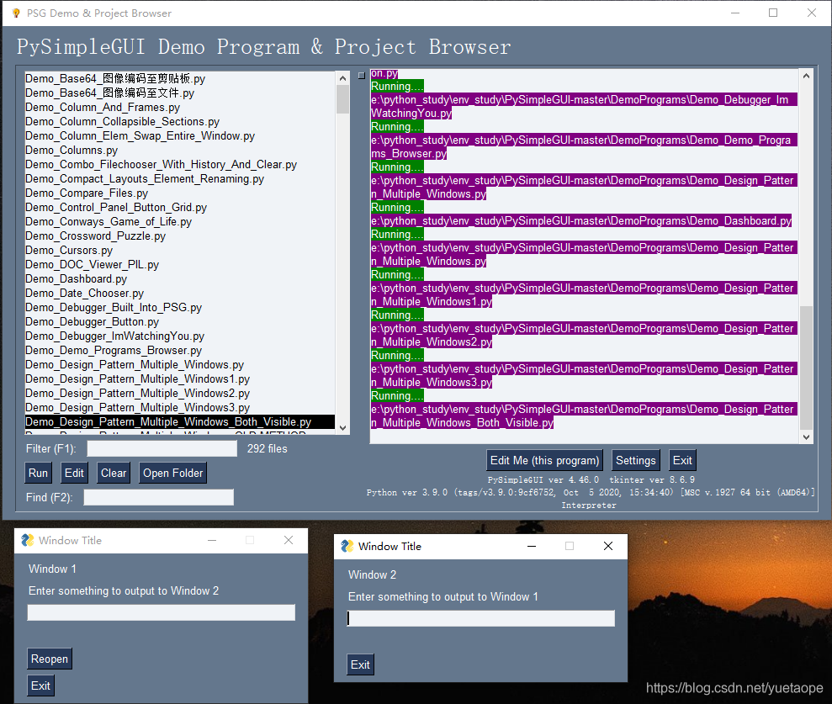Click Exit button in Window 1
832x704 pixels.
click(x=41, y=685)
